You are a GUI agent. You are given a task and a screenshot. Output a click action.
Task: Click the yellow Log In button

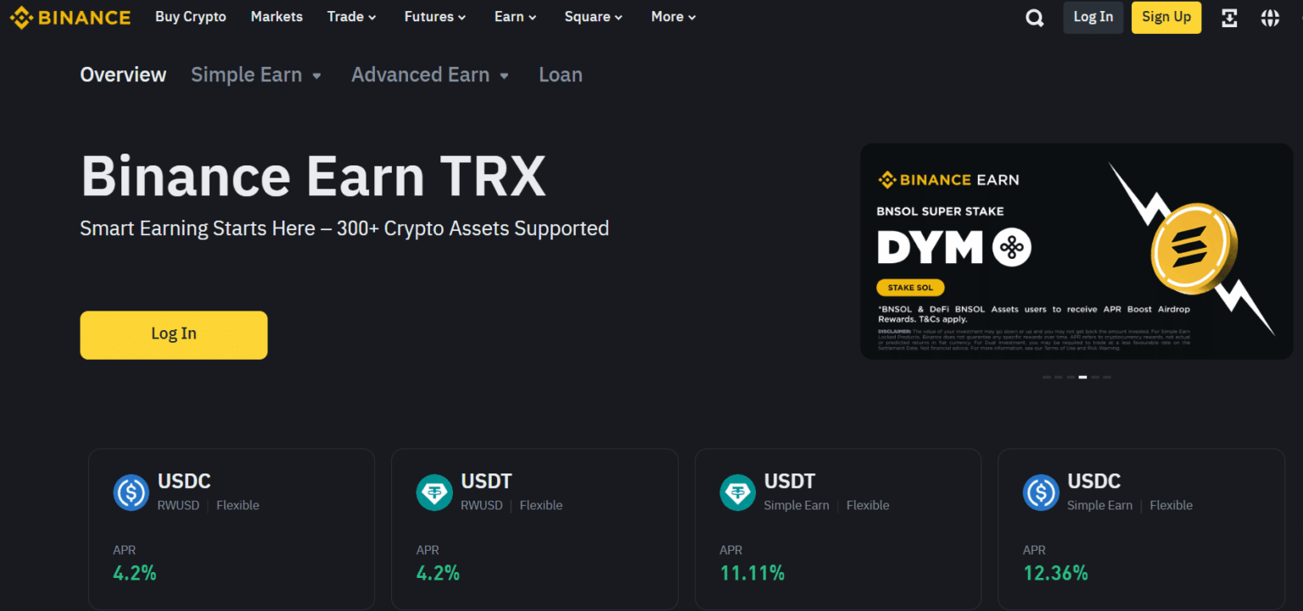click(x=173, y=334)
